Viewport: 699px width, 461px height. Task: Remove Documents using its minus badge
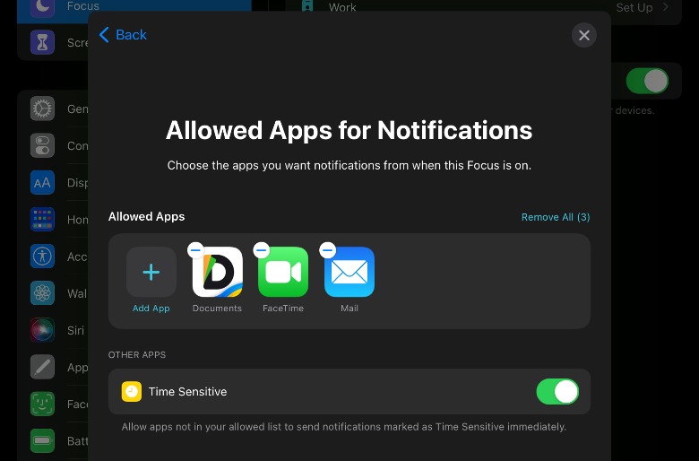(x=195, y=250)
